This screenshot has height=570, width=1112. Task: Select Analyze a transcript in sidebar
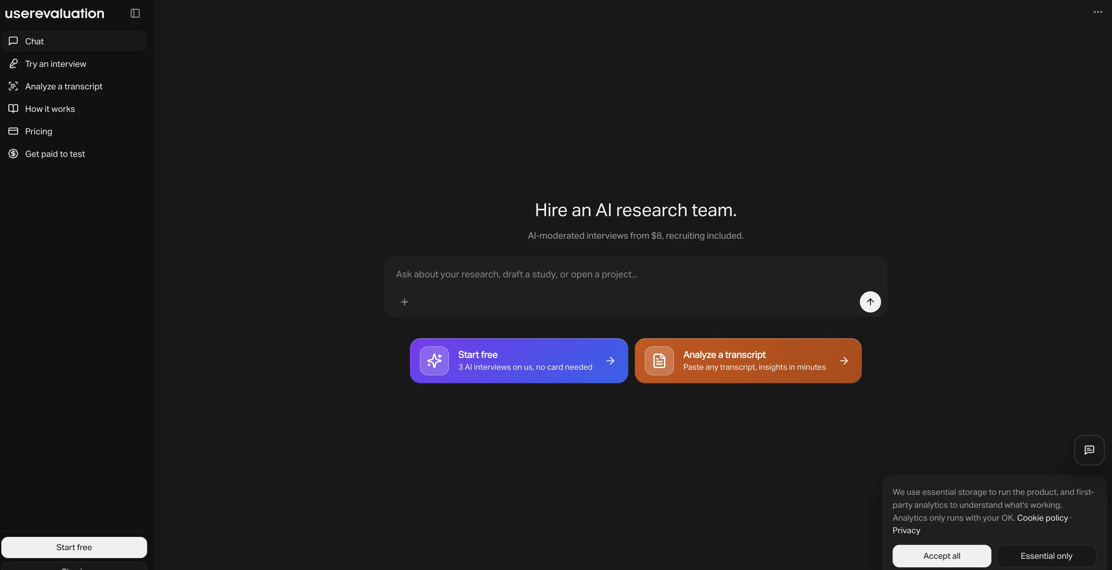point(74,86)
